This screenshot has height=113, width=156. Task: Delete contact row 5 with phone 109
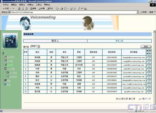[x=150, y=73]
